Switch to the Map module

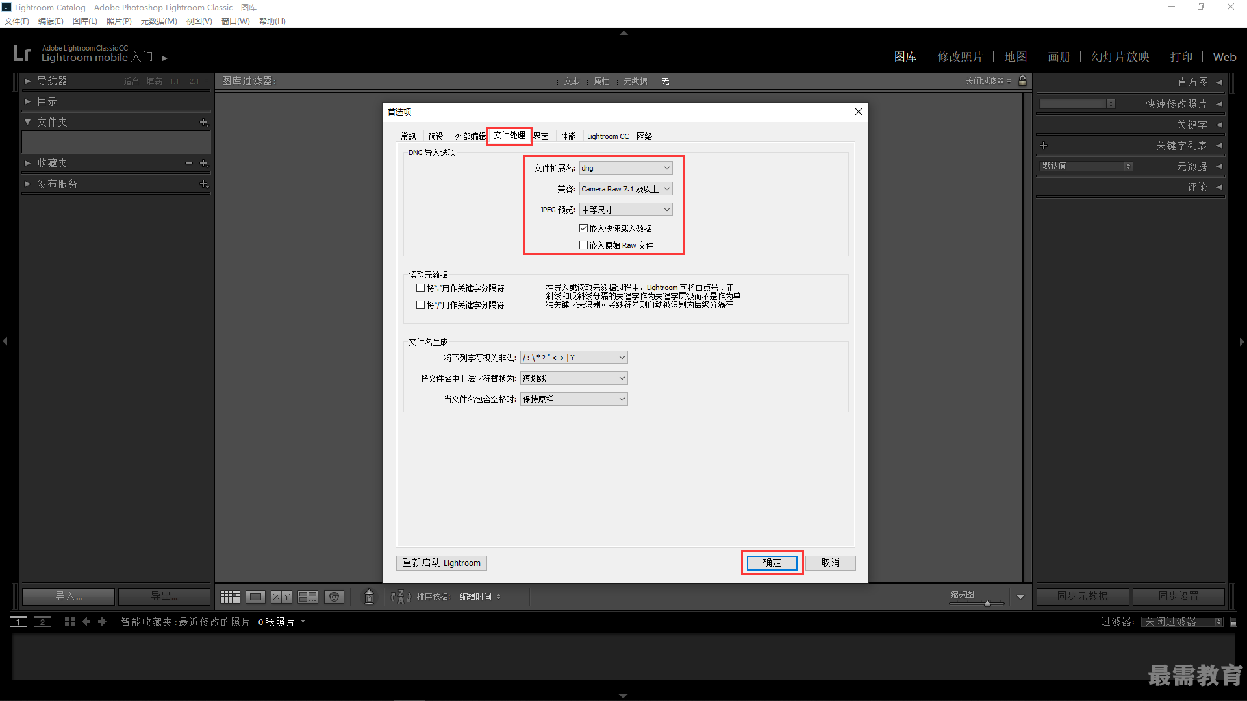pos(1016,57)
